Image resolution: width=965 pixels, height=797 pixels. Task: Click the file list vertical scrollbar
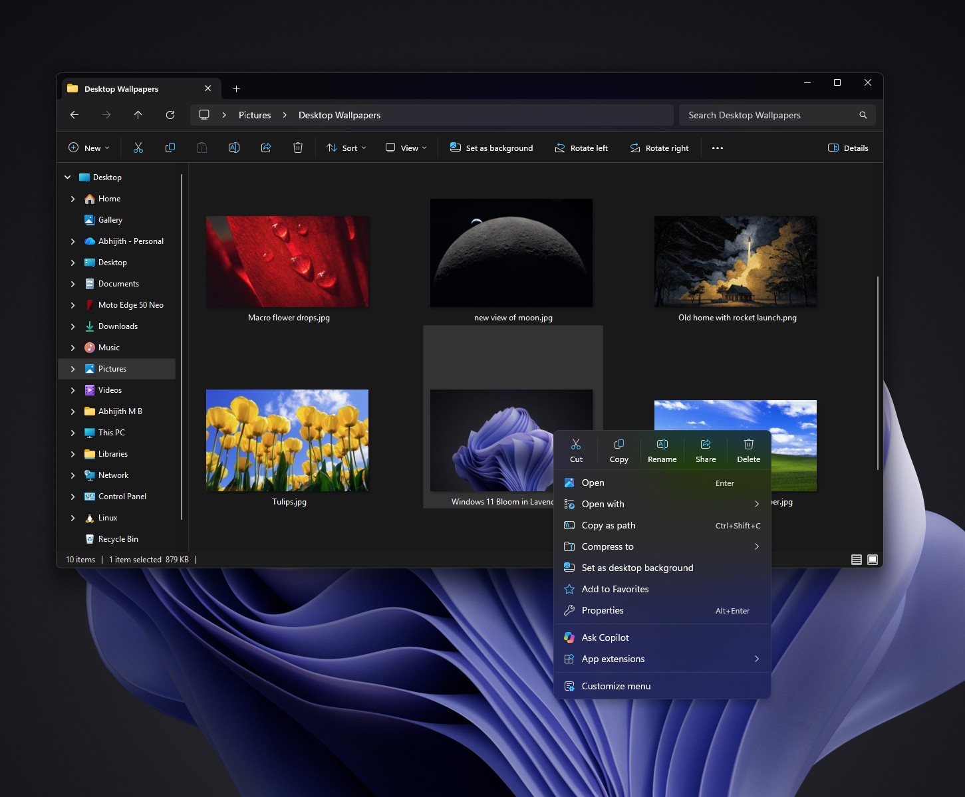[x=878, y=373]
